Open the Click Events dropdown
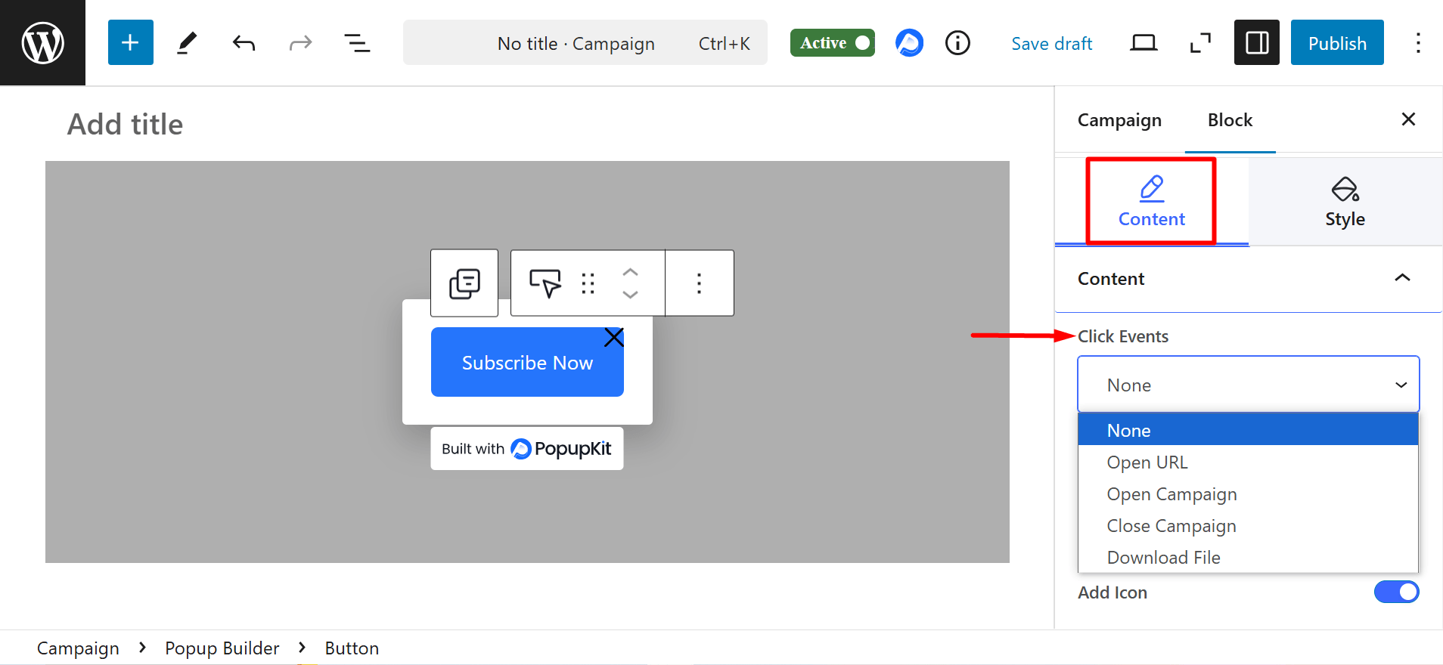Screen dimensions: 1443x665 coord(1248,385)
